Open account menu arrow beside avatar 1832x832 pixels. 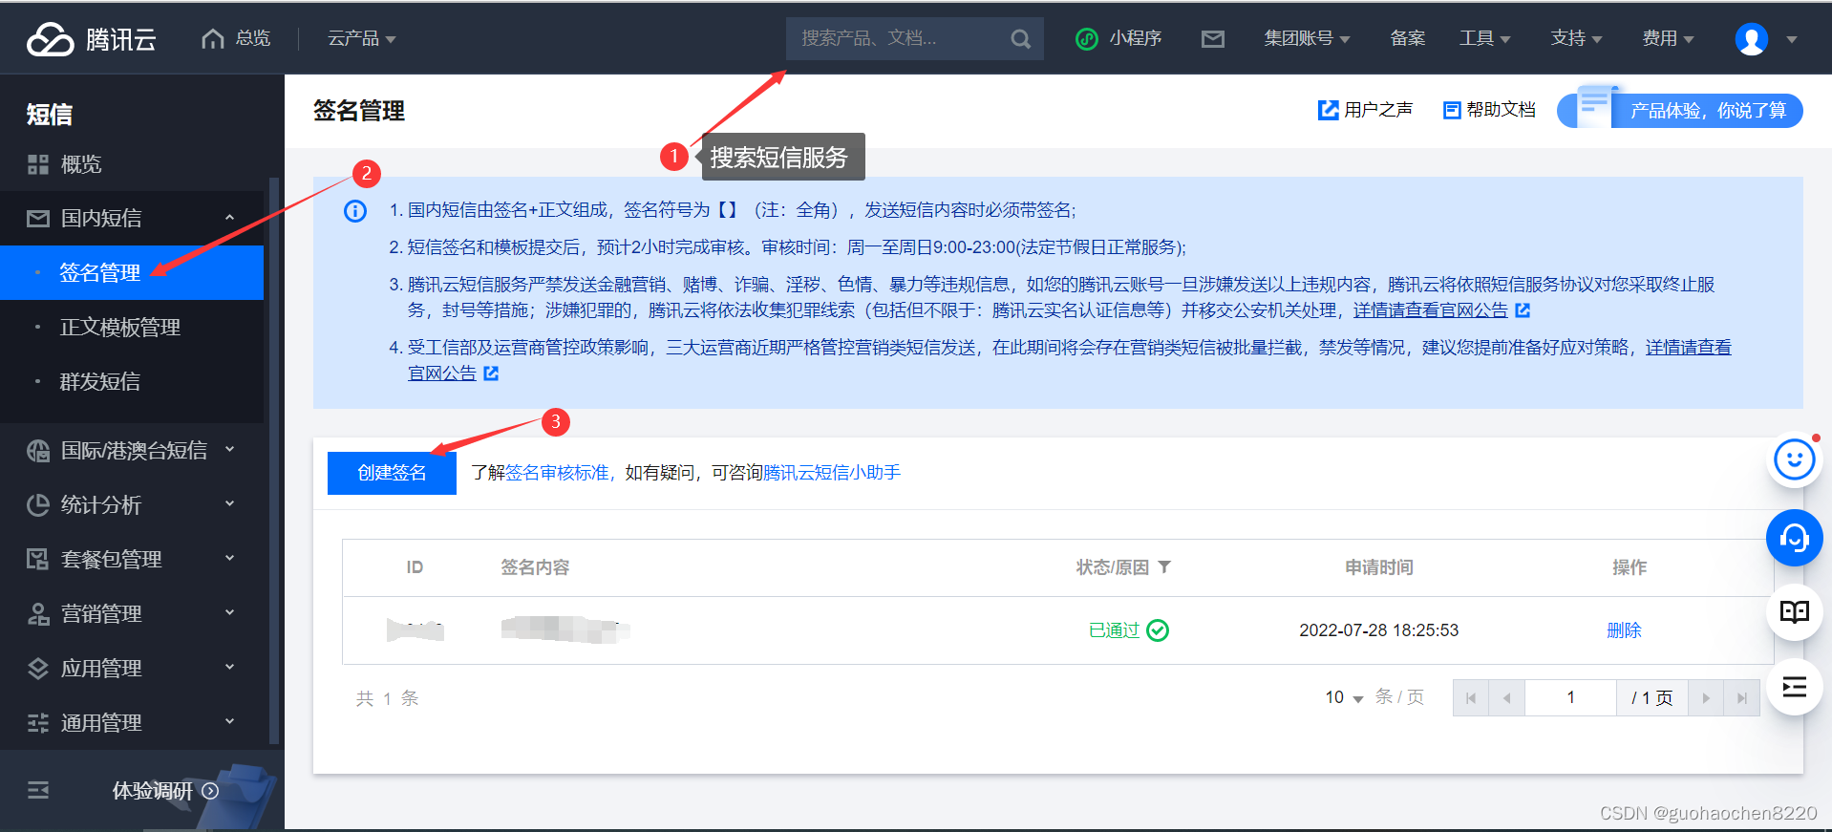click(x=1791, y=40)
